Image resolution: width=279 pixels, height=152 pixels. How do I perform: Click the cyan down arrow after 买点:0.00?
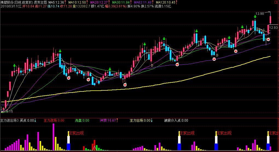(x=35, y=121)
